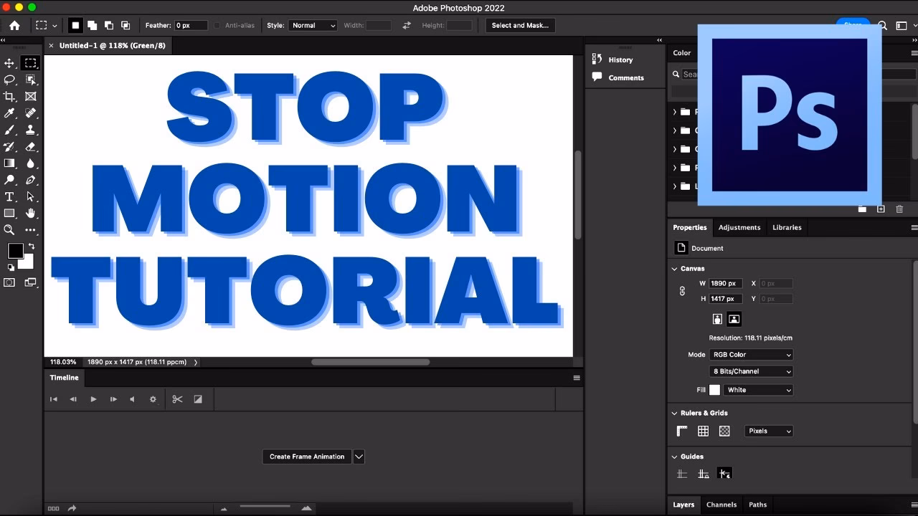Click the Create Frame Animation button
The image size is (918, 516).
[307, 457]
